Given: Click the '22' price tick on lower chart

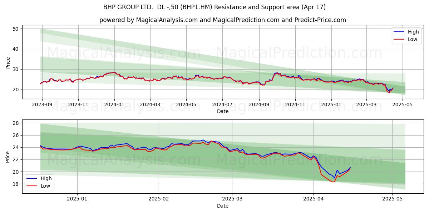Looking at the screenshot, I should 16,159.
